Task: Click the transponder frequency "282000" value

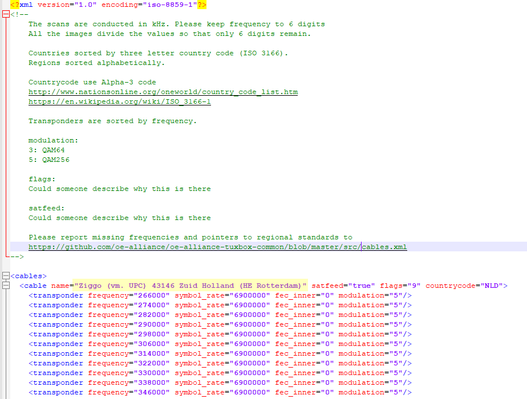Action: (152, 315)
